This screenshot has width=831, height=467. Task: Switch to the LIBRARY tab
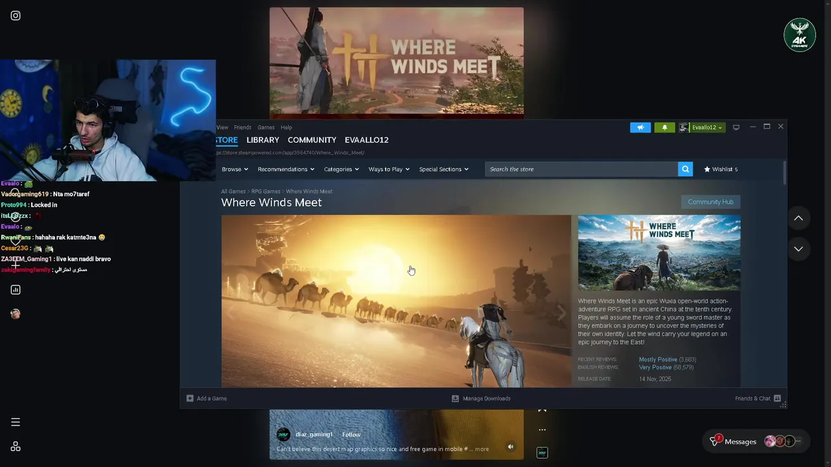263,140
